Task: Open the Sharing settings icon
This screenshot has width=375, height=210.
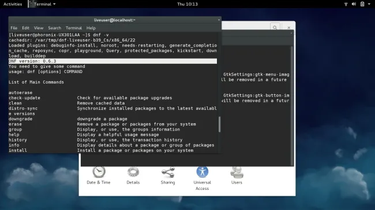Action: coord(168,172)
